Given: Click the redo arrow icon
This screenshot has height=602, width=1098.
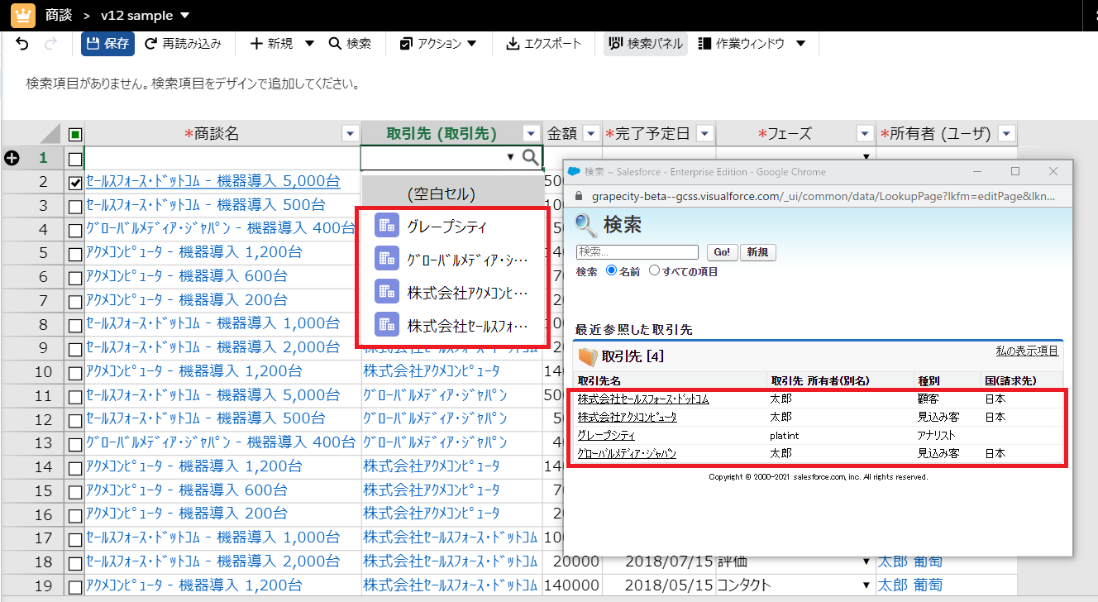Looking at the screenshot, I should point(50,44).
